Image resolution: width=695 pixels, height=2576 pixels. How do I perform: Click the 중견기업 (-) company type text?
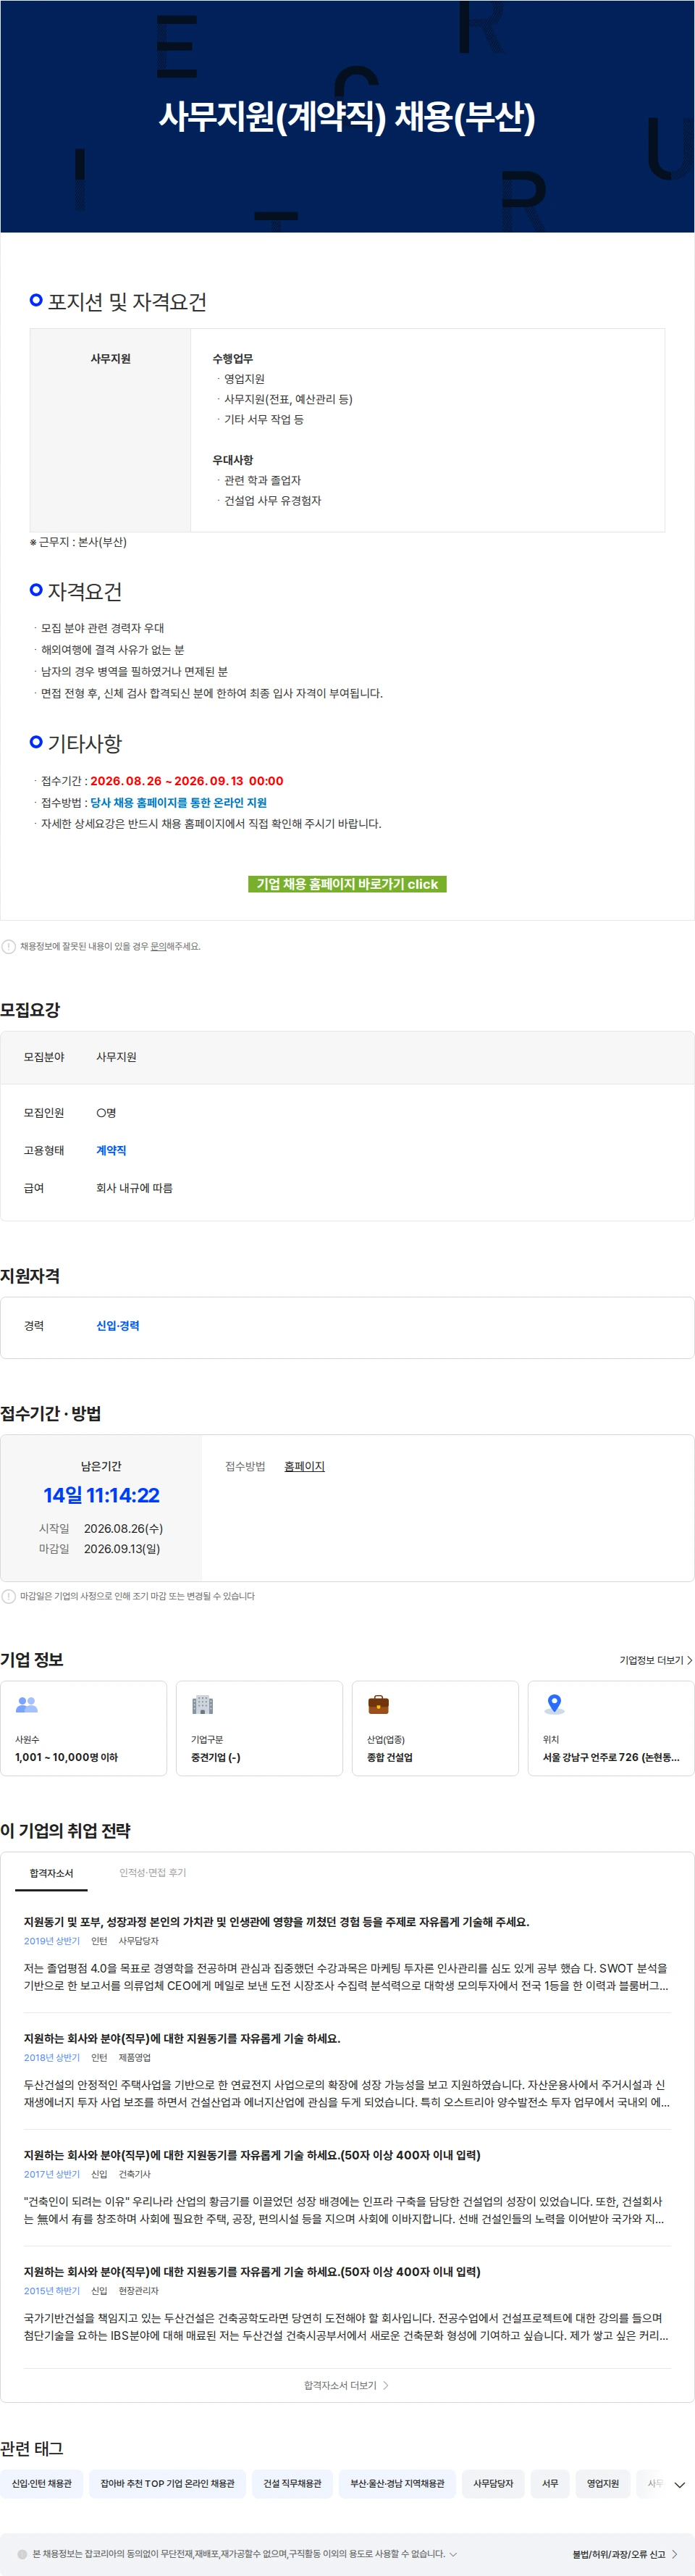pos(216,1757)
